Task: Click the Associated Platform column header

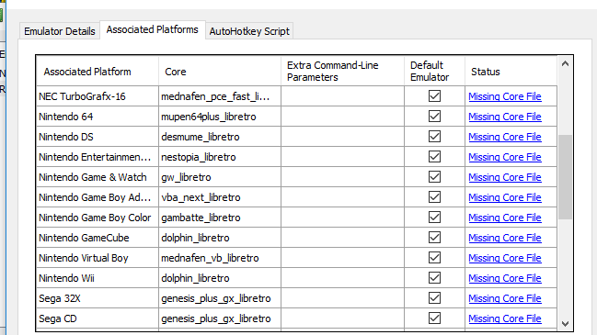Action: pos(98,71)
